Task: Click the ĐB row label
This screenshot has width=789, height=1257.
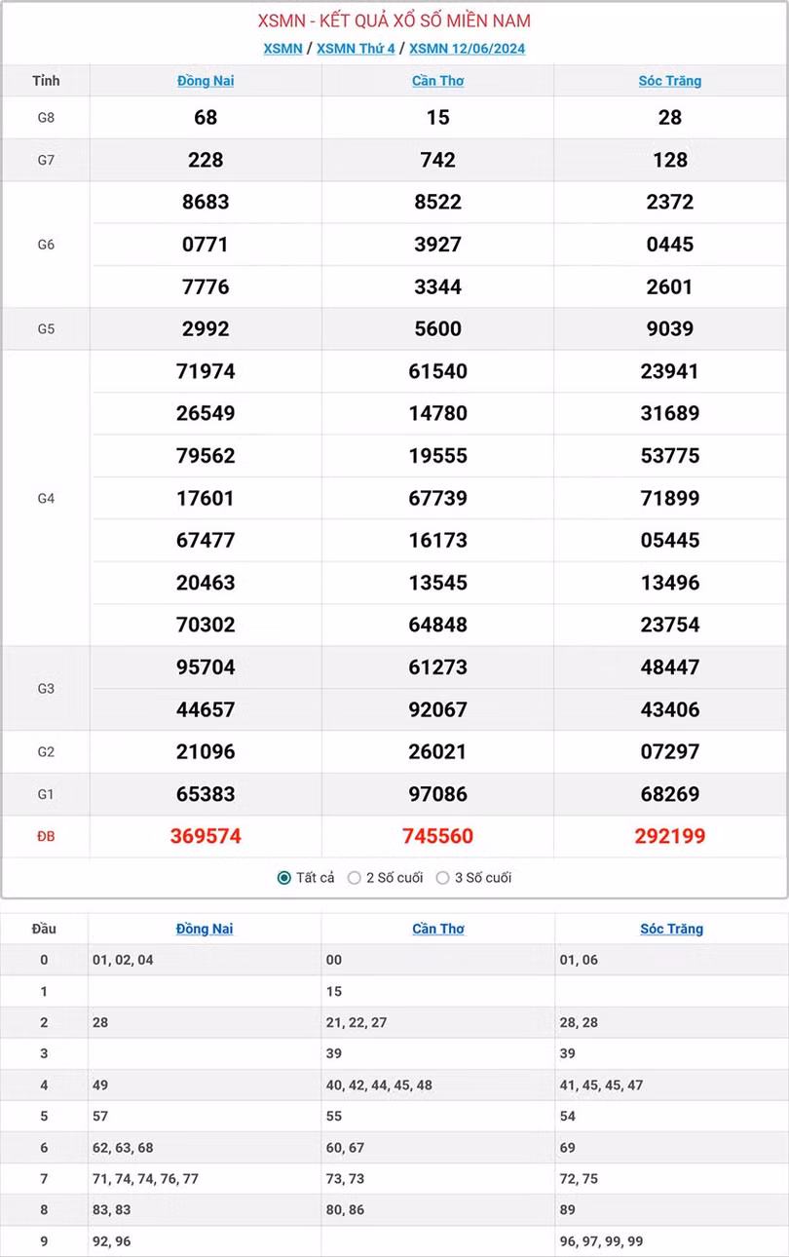Action: (x=46, y=836)
